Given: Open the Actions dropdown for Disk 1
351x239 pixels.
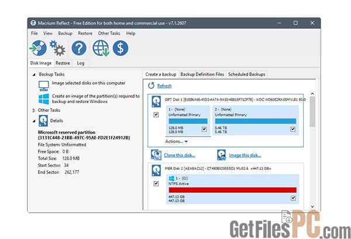Looking at the screenshot, I should point(177,142).
